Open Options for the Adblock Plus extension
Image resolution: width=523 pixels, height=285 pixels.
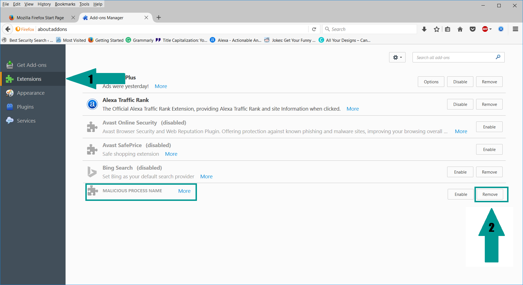click(431, 82)
